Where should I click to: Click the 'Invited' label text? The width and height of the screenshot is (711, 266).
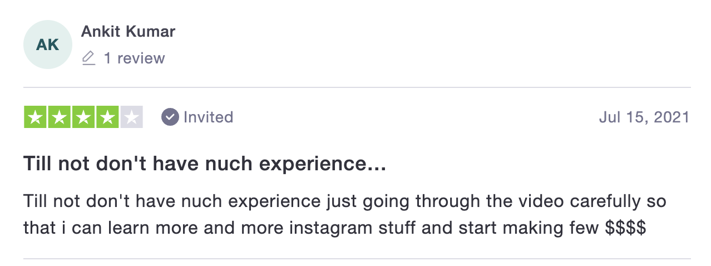pos(208,117)
